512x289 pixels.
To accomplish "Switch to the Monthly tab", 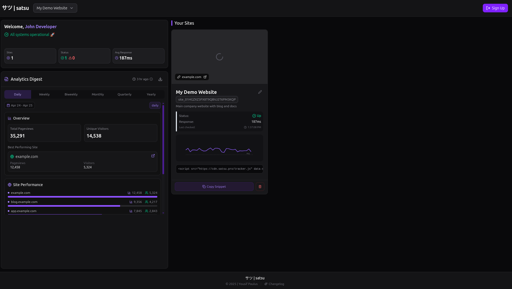I will coord(98,94).
